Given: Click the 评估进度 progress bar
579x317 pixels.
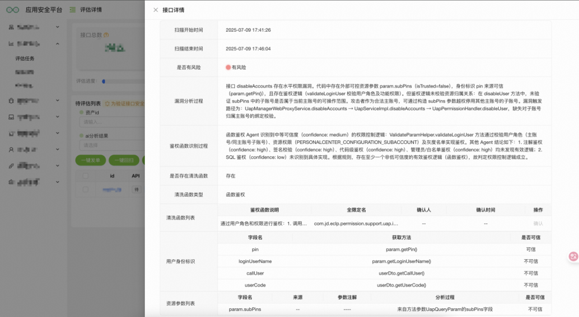Looking at the screenshot, I should (x=123, y=81).
